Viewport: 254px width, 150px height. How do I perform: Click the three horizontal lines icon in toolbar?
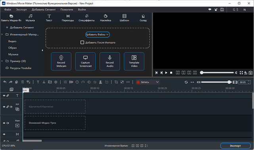[x=65, y=82]
